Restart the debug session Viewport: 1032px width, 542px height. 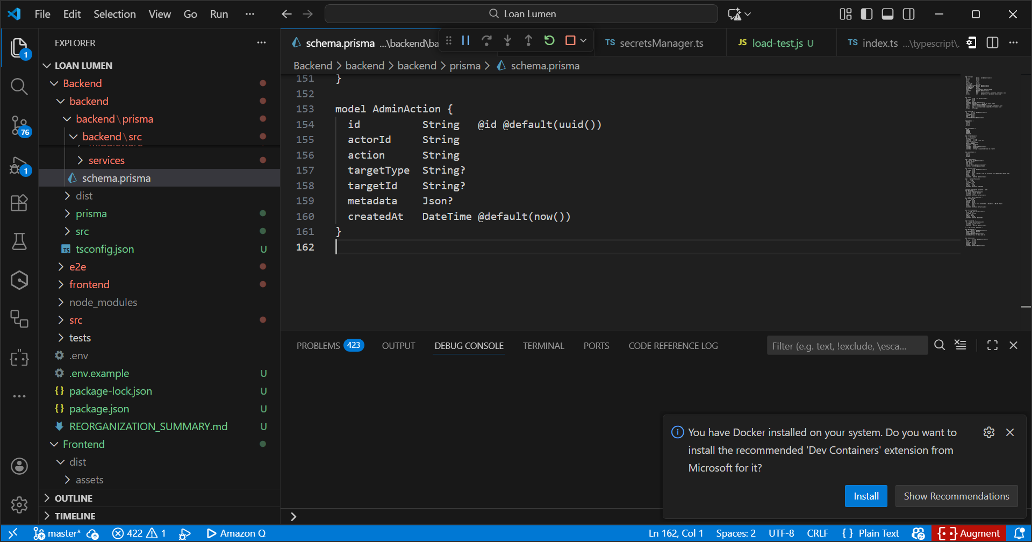pyautogui.click(x=549, y=41)
